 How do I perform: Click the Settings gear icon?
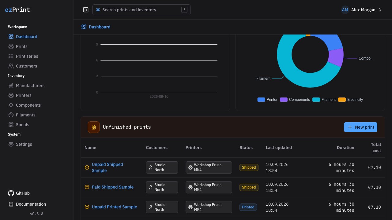click(11, 144)
